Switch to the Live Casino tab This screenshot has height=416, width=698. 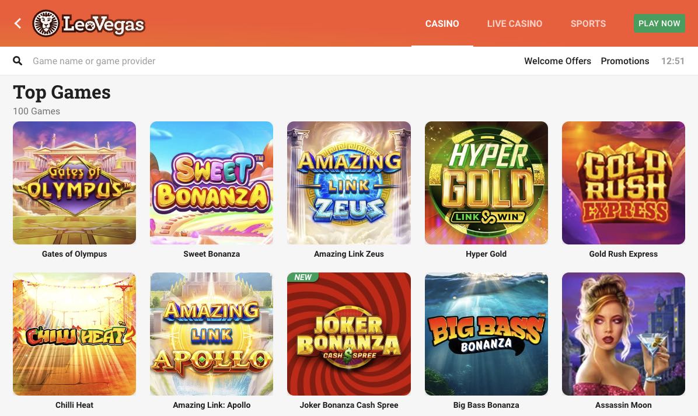(515, 23)
